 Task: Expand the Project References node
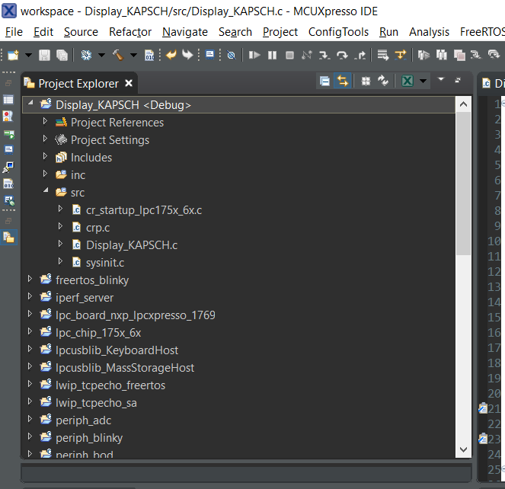pyautogui.click(x=45, y=121)
